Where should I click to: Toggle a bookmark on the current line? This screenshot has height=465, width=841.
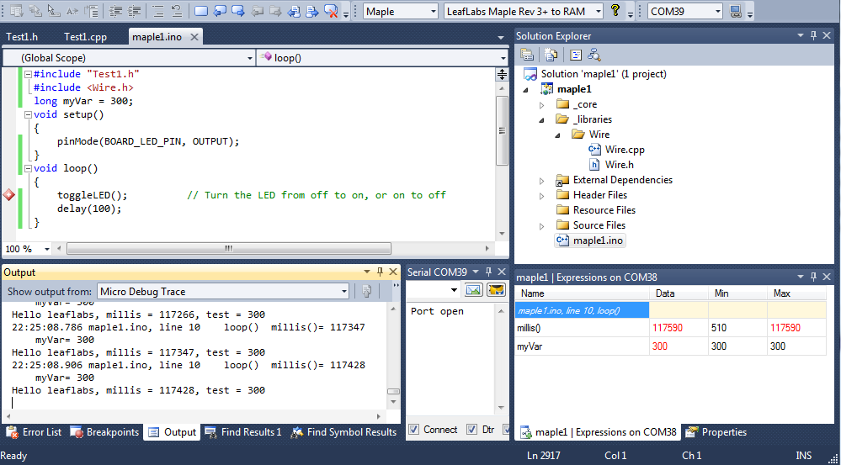tap(201, 10)
